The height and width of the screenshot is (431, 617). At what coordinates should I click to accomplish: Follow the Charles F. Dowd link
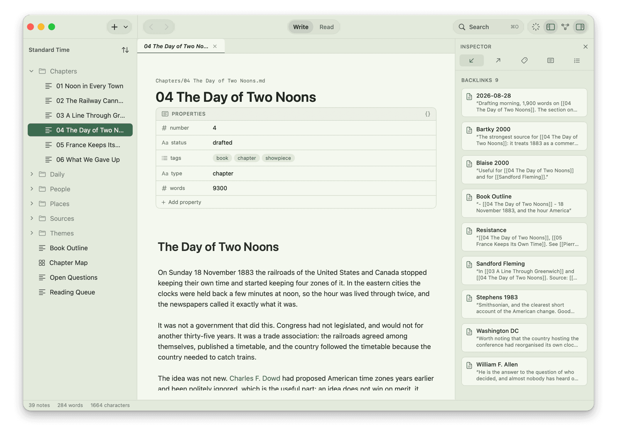(255, 379)
